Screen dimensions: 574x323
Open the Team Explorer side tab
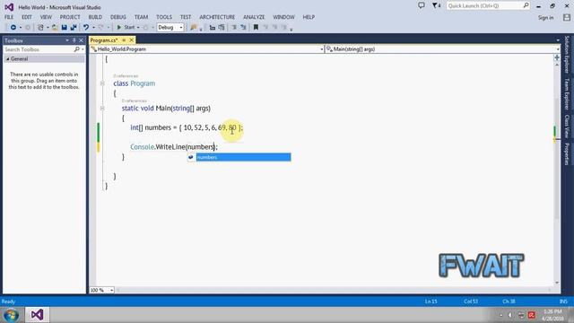[x=567, y=93]
